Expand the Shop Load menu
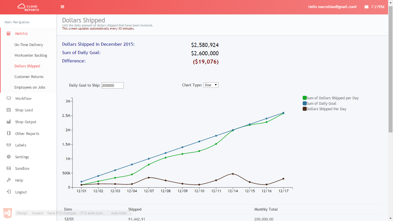Image resolution: width=393 pixels, height=221 pixels. pyautogui.click(x=24, y=110)
